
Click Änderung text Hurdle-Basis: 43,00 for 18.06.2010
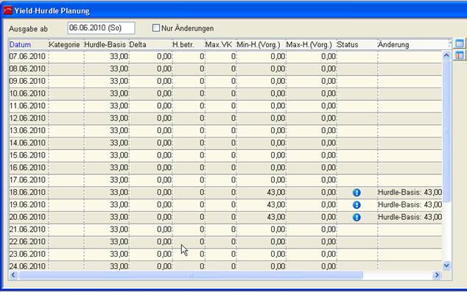[410, 193]
